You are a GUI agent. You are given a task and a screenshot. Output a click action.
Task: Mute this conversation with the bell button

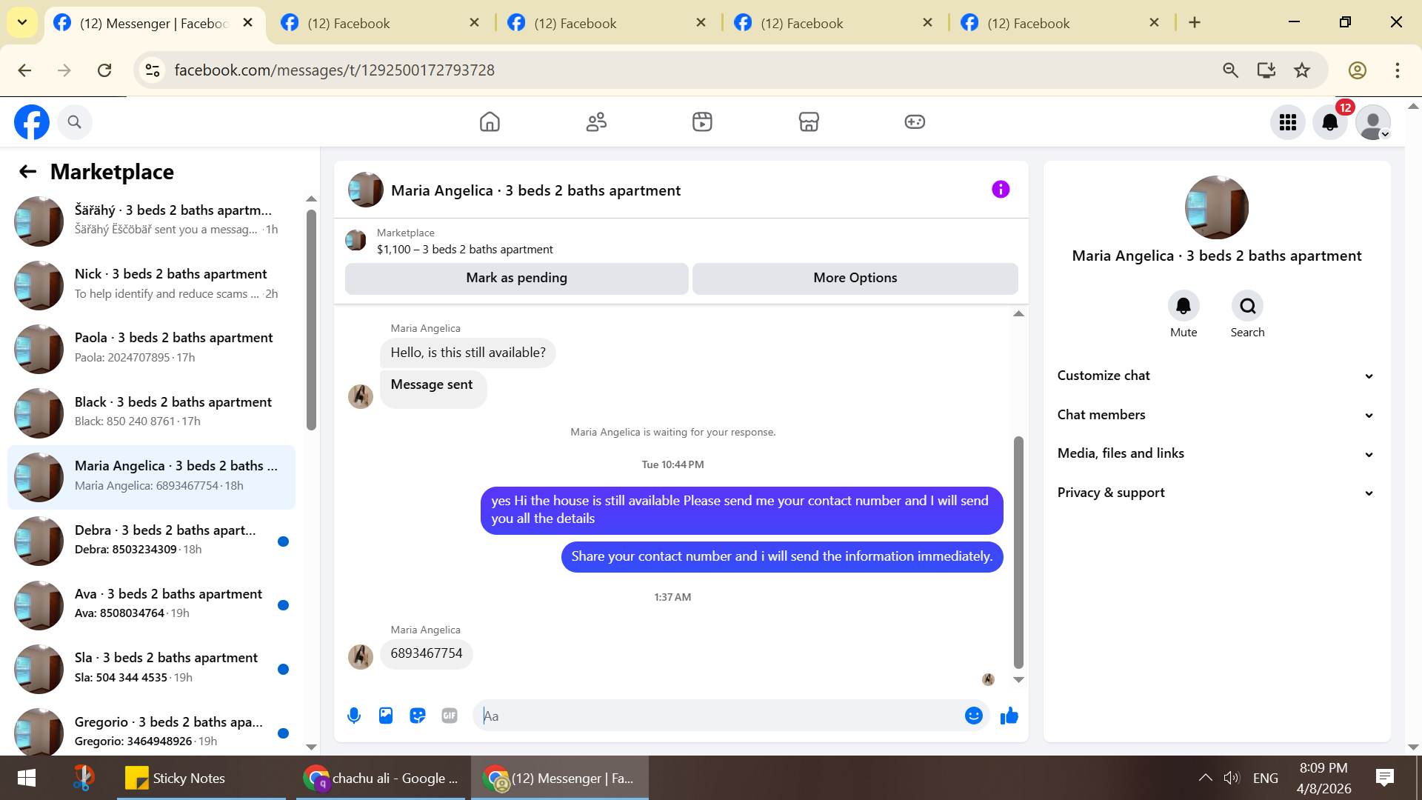[x=1183, y=306]
